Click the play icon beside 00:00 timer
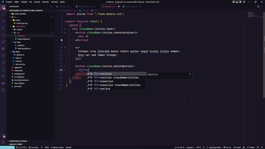The image size is (265, 149). [x=41, y=147]
